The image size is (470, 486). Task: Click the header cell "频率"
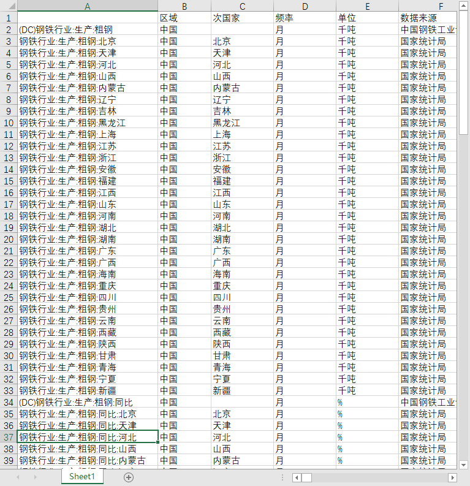point(305,18)
